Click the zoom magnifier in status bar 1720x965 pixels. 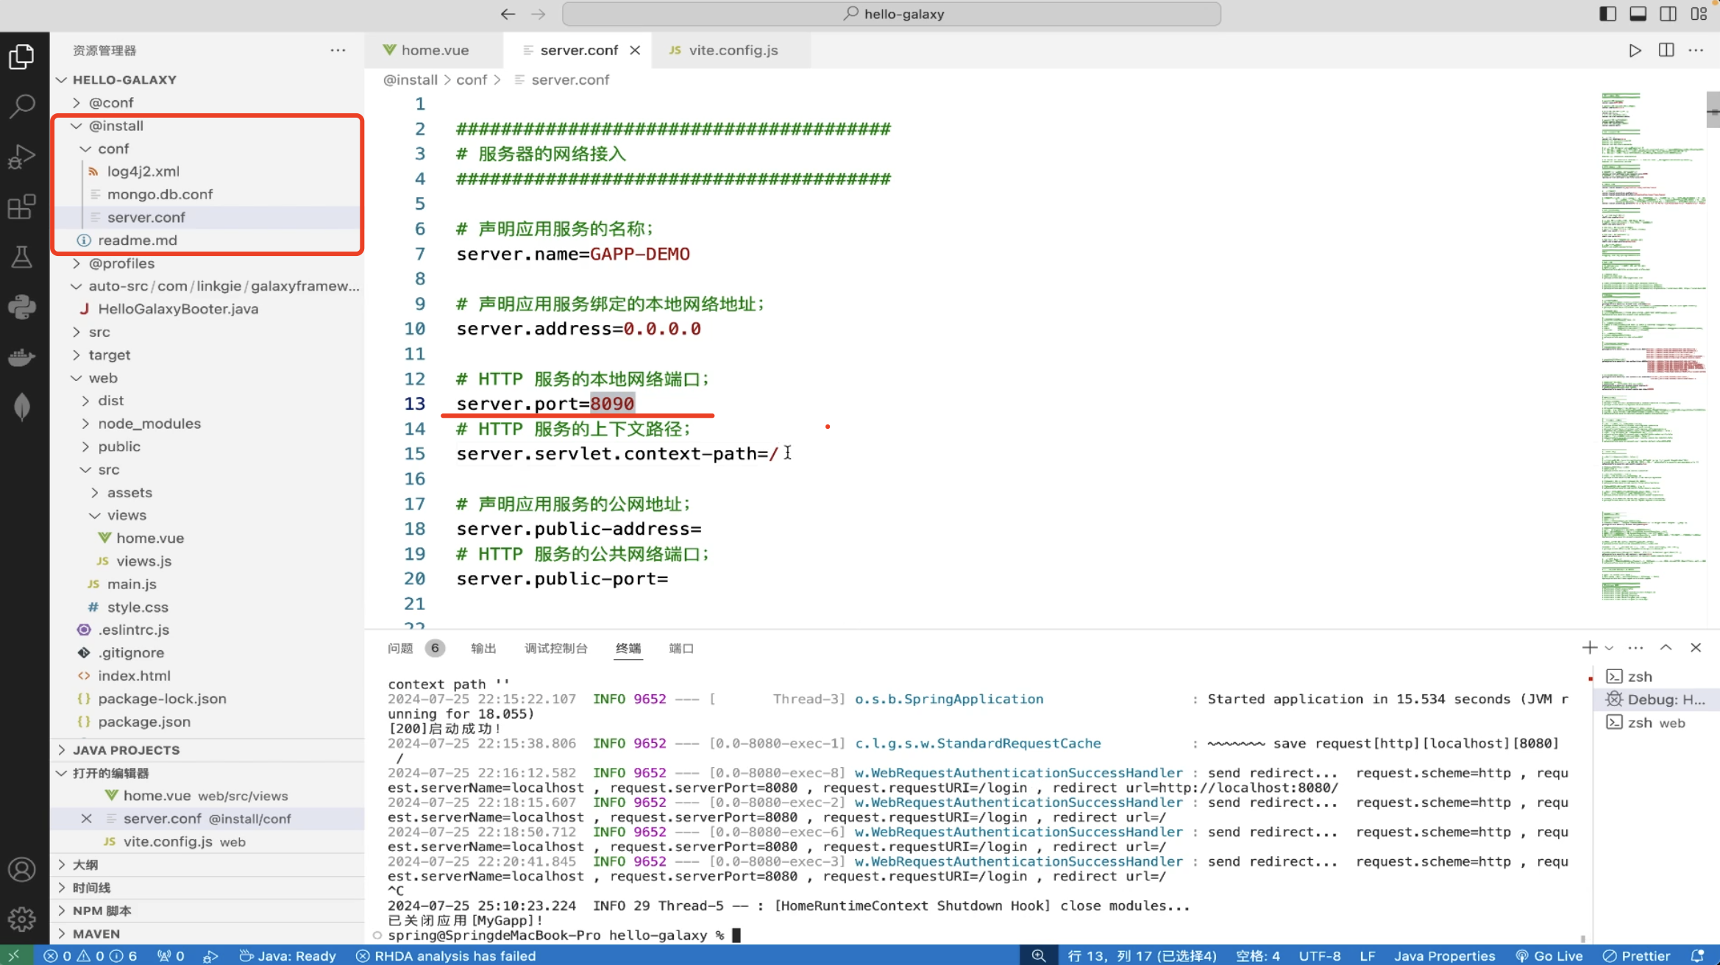pyautogui.click(x=1038, y=955)
